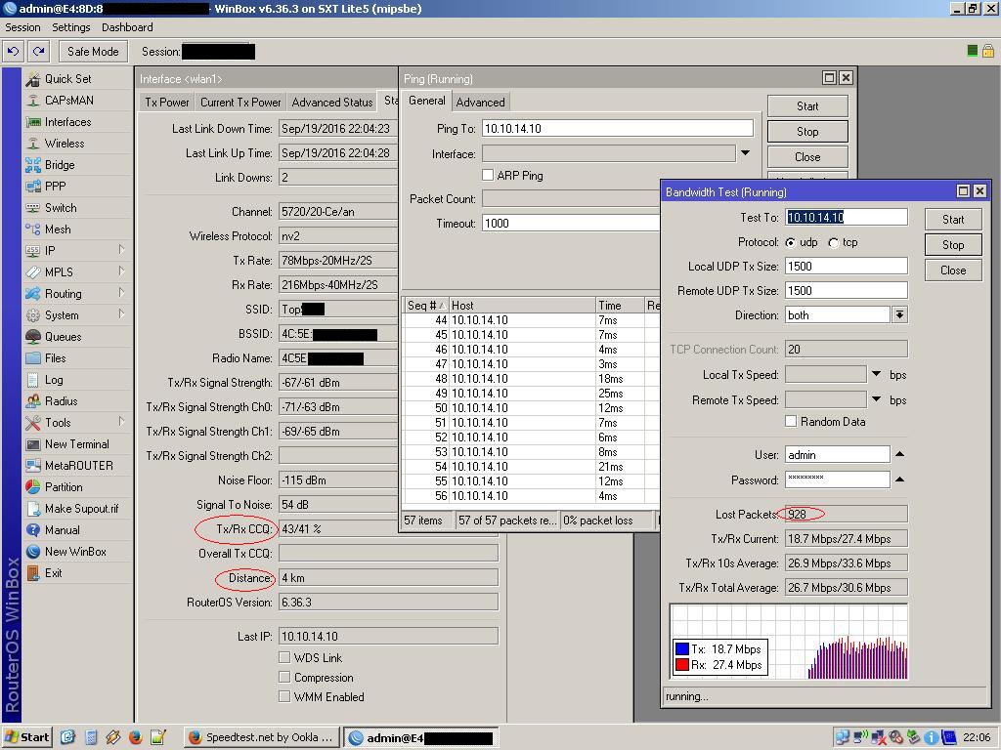Open Manual from the sidebar

[62, 530]
